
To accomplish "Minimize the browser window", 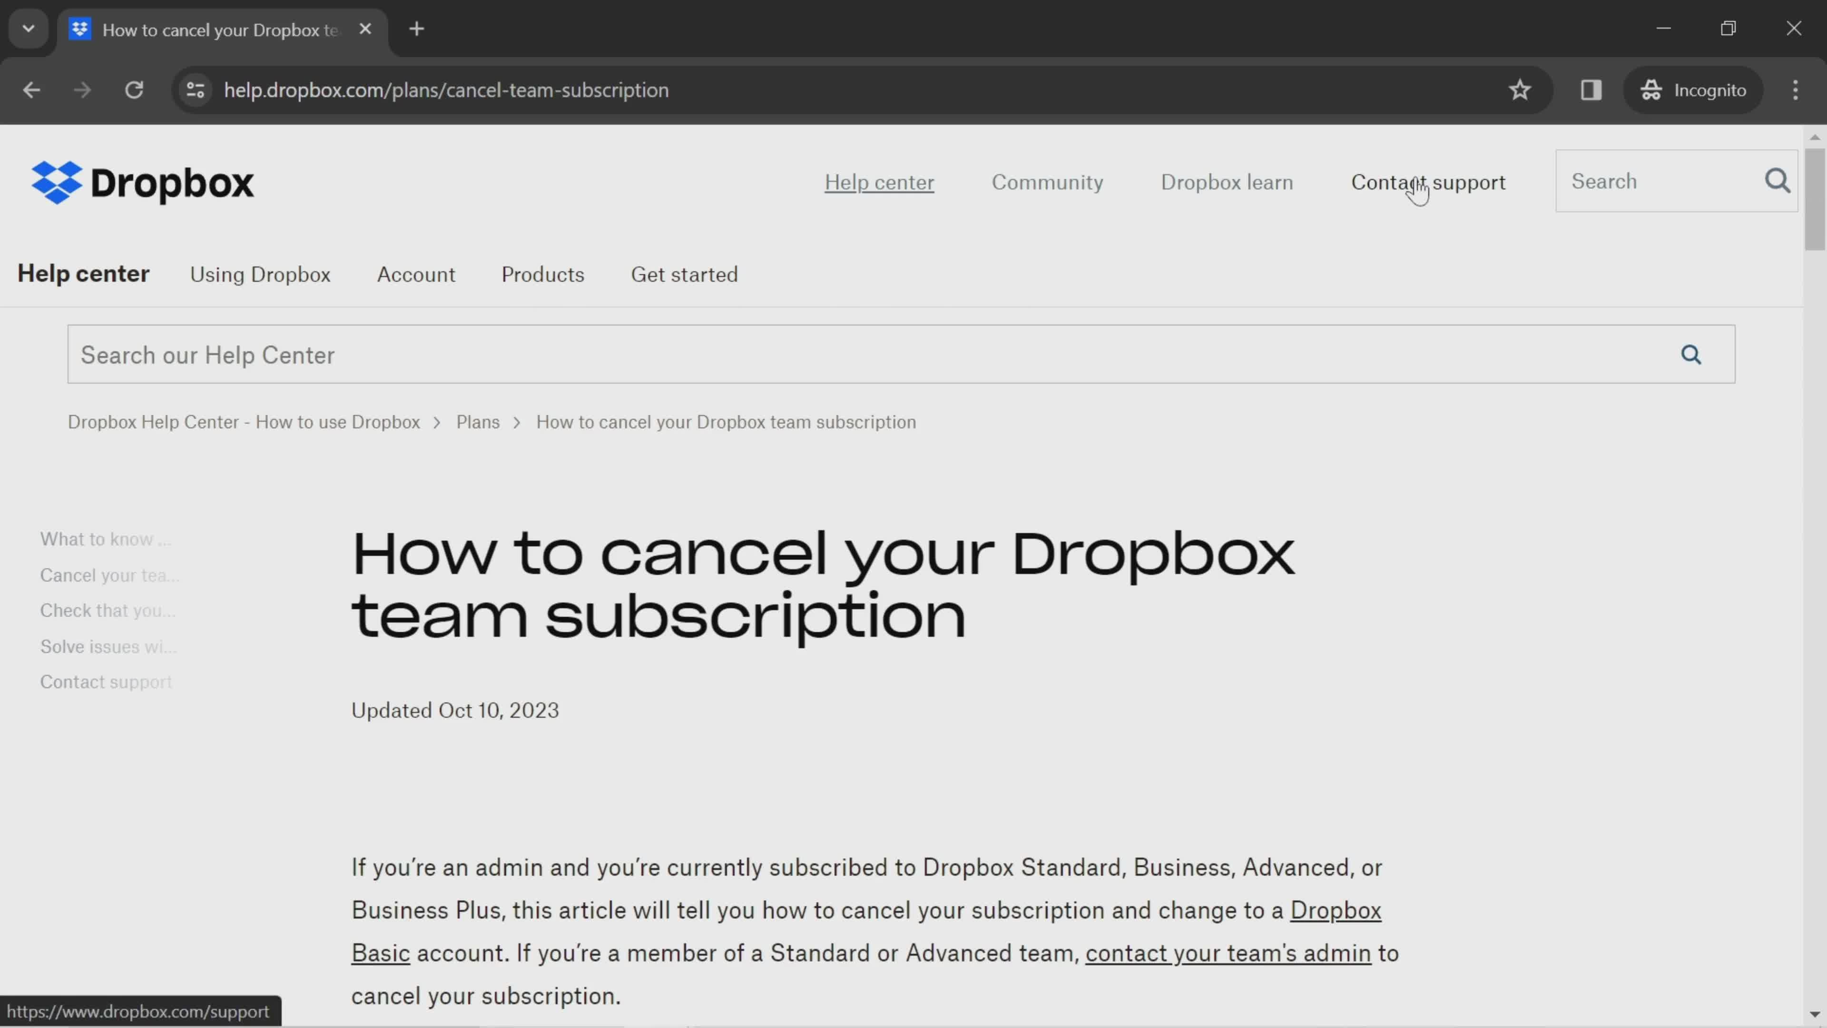I will pos(1664,29).
